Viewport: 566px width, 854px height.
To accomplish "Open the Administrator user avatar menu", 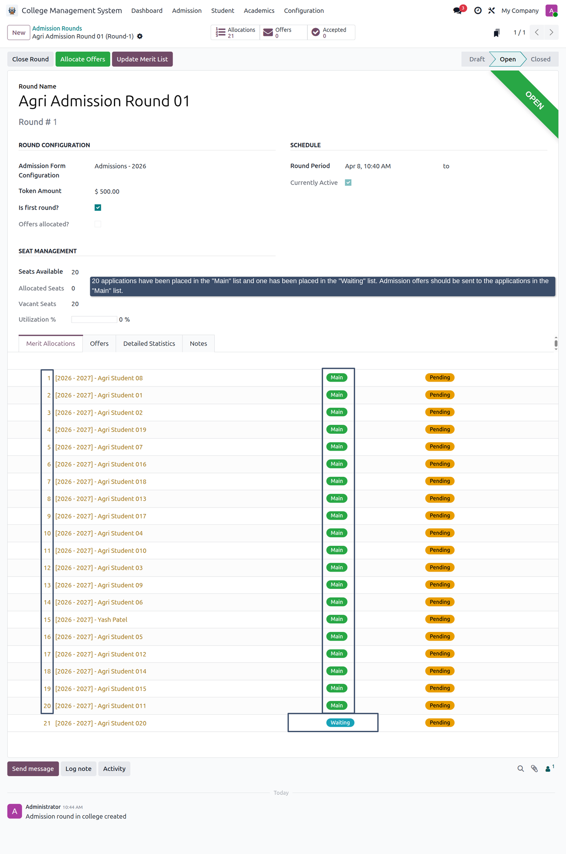I will tap(551, 11).
